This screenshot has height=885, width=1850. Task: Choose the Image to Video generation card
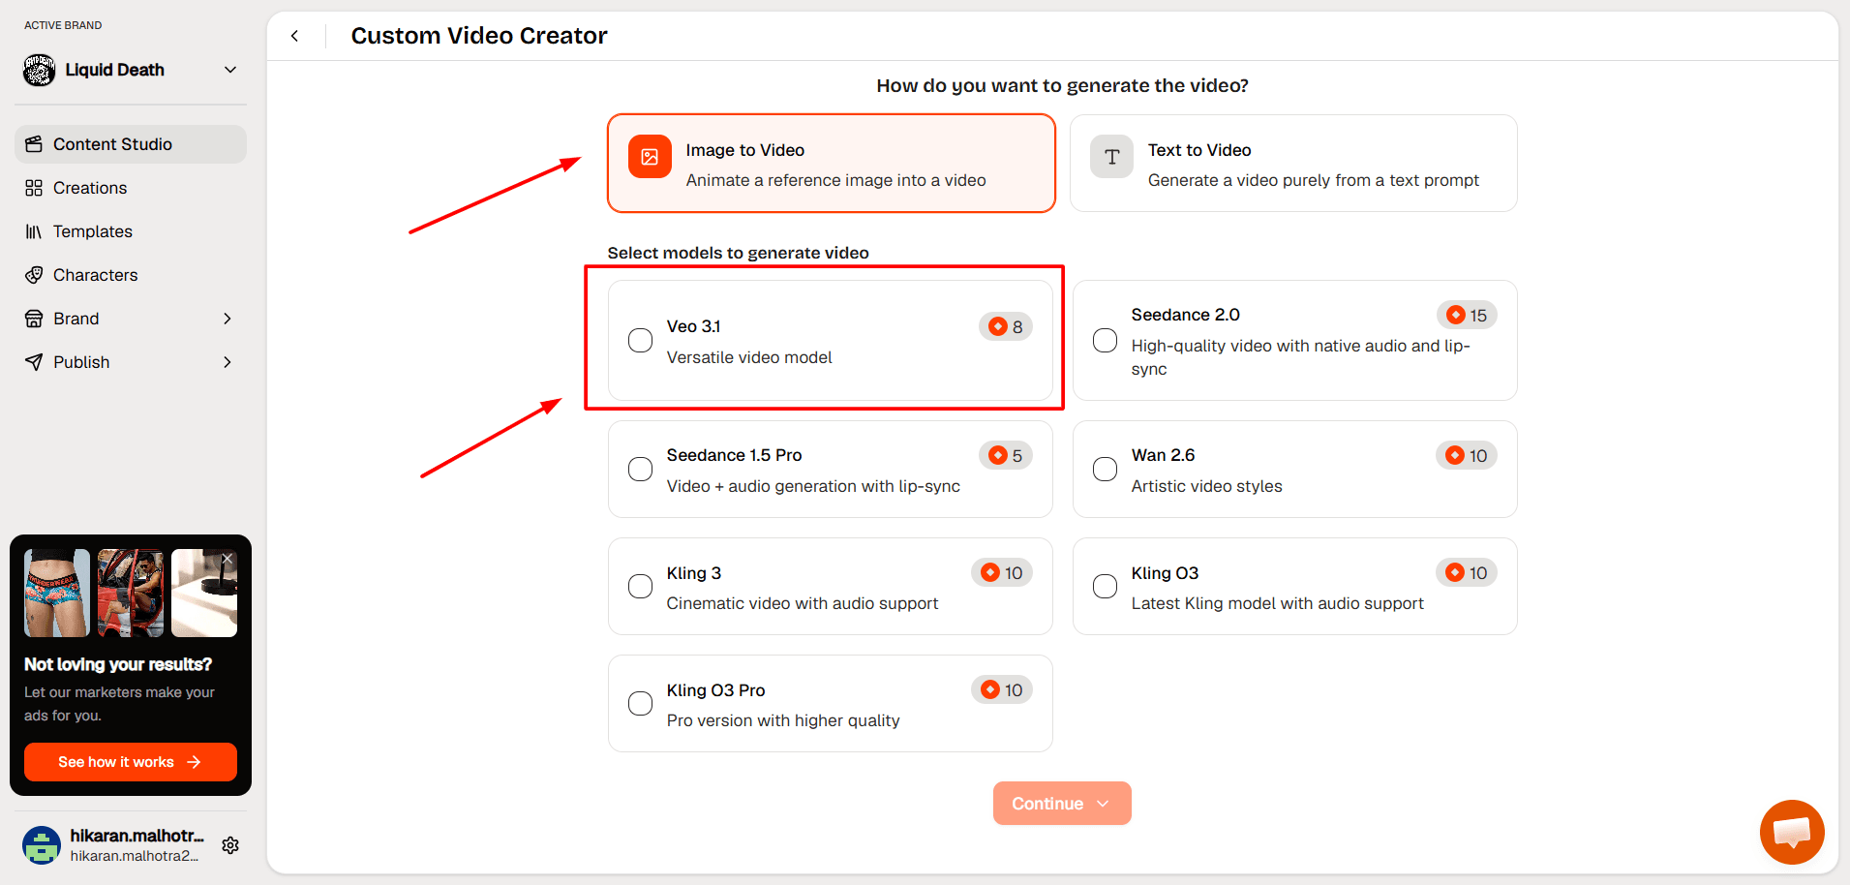coord(832,164)
